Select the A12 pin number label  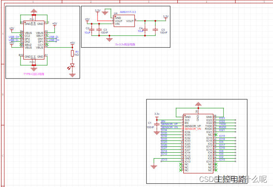coord(47,22)
